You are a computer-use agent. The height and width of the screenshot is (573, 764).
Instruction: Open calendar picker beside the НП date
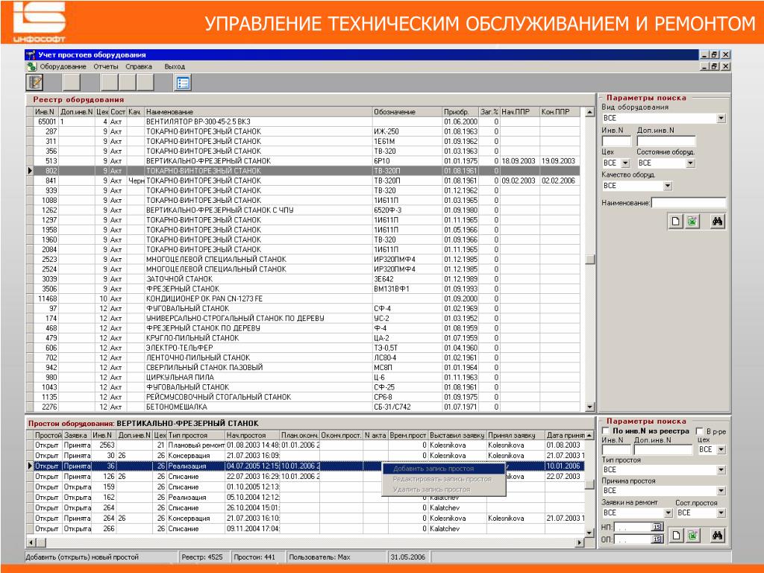pos(657,527)
